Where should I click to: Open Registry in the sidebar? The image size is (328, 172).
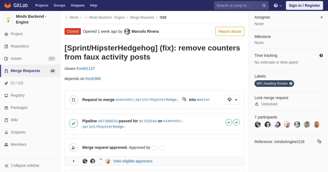(30, 95)
